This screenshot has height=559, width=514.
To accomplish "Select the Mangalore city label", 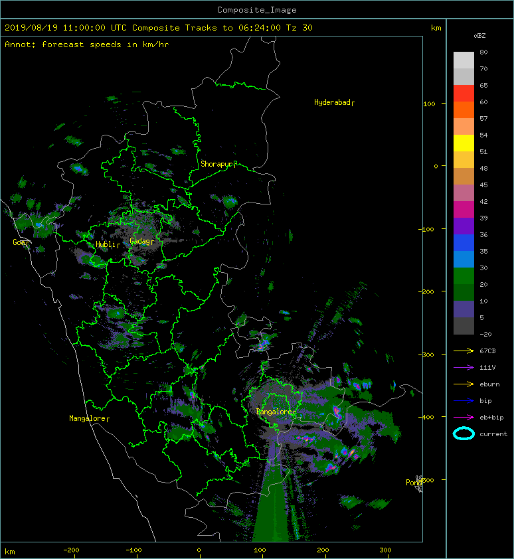I will point(89,418).
